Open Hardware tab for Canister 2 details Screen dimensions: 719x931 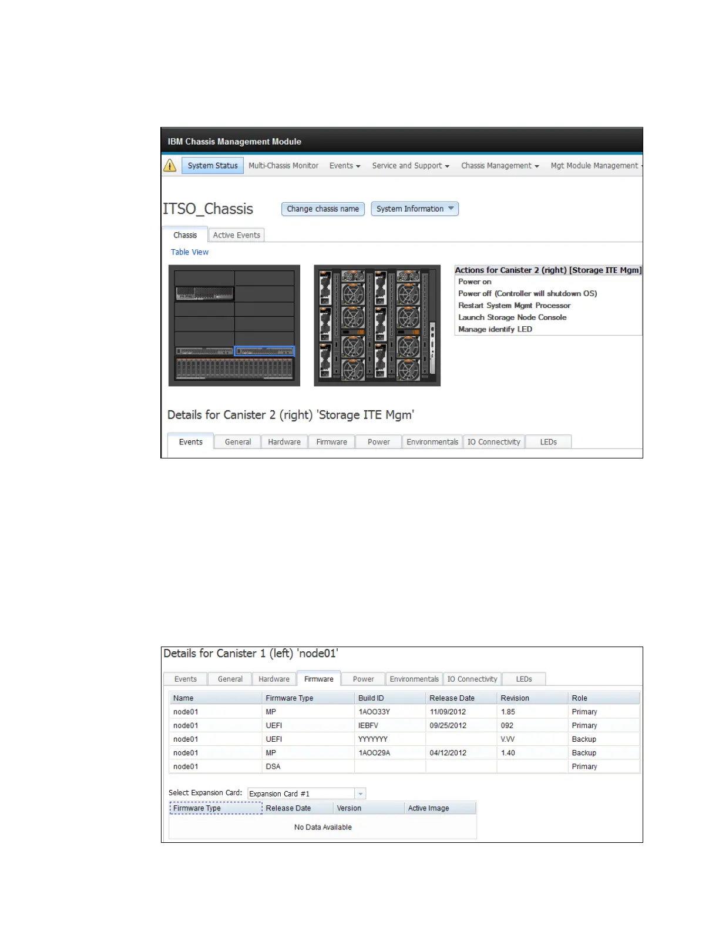[284, 442]
